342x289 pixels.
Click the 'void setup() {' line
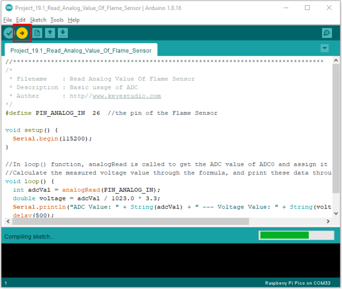[x=32, y=130]
